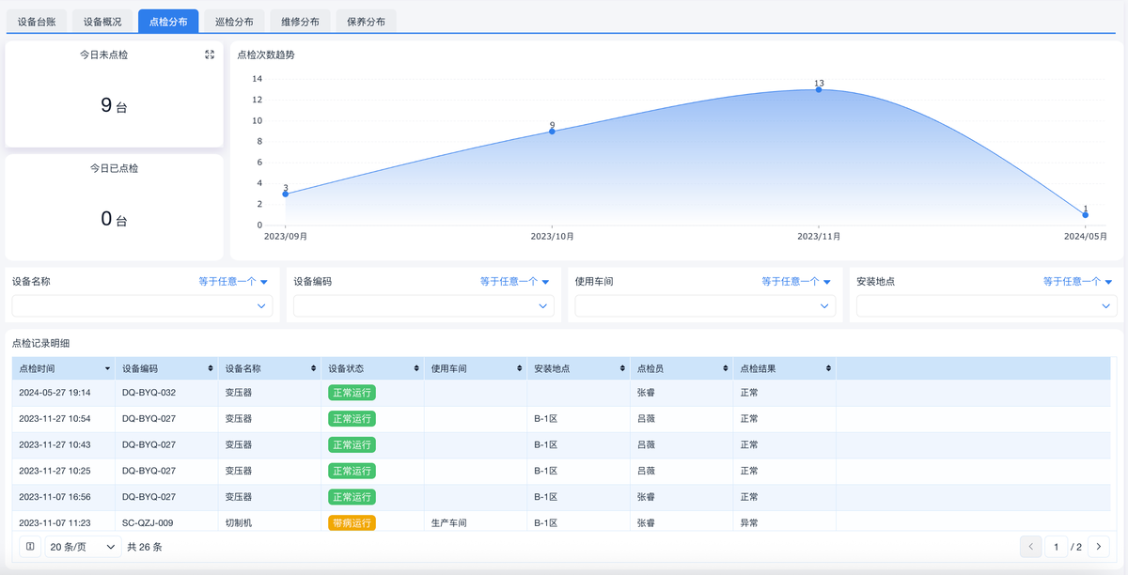Click the page number input field

[1056, 547]
